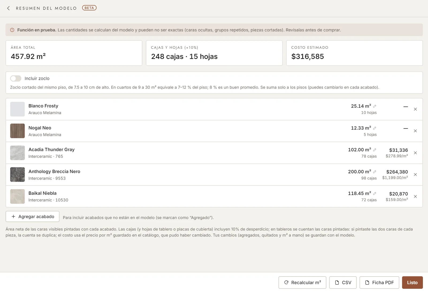Delete the Baikal Niebla row
This screenshot has height=292, width=428.
(415, 197)
